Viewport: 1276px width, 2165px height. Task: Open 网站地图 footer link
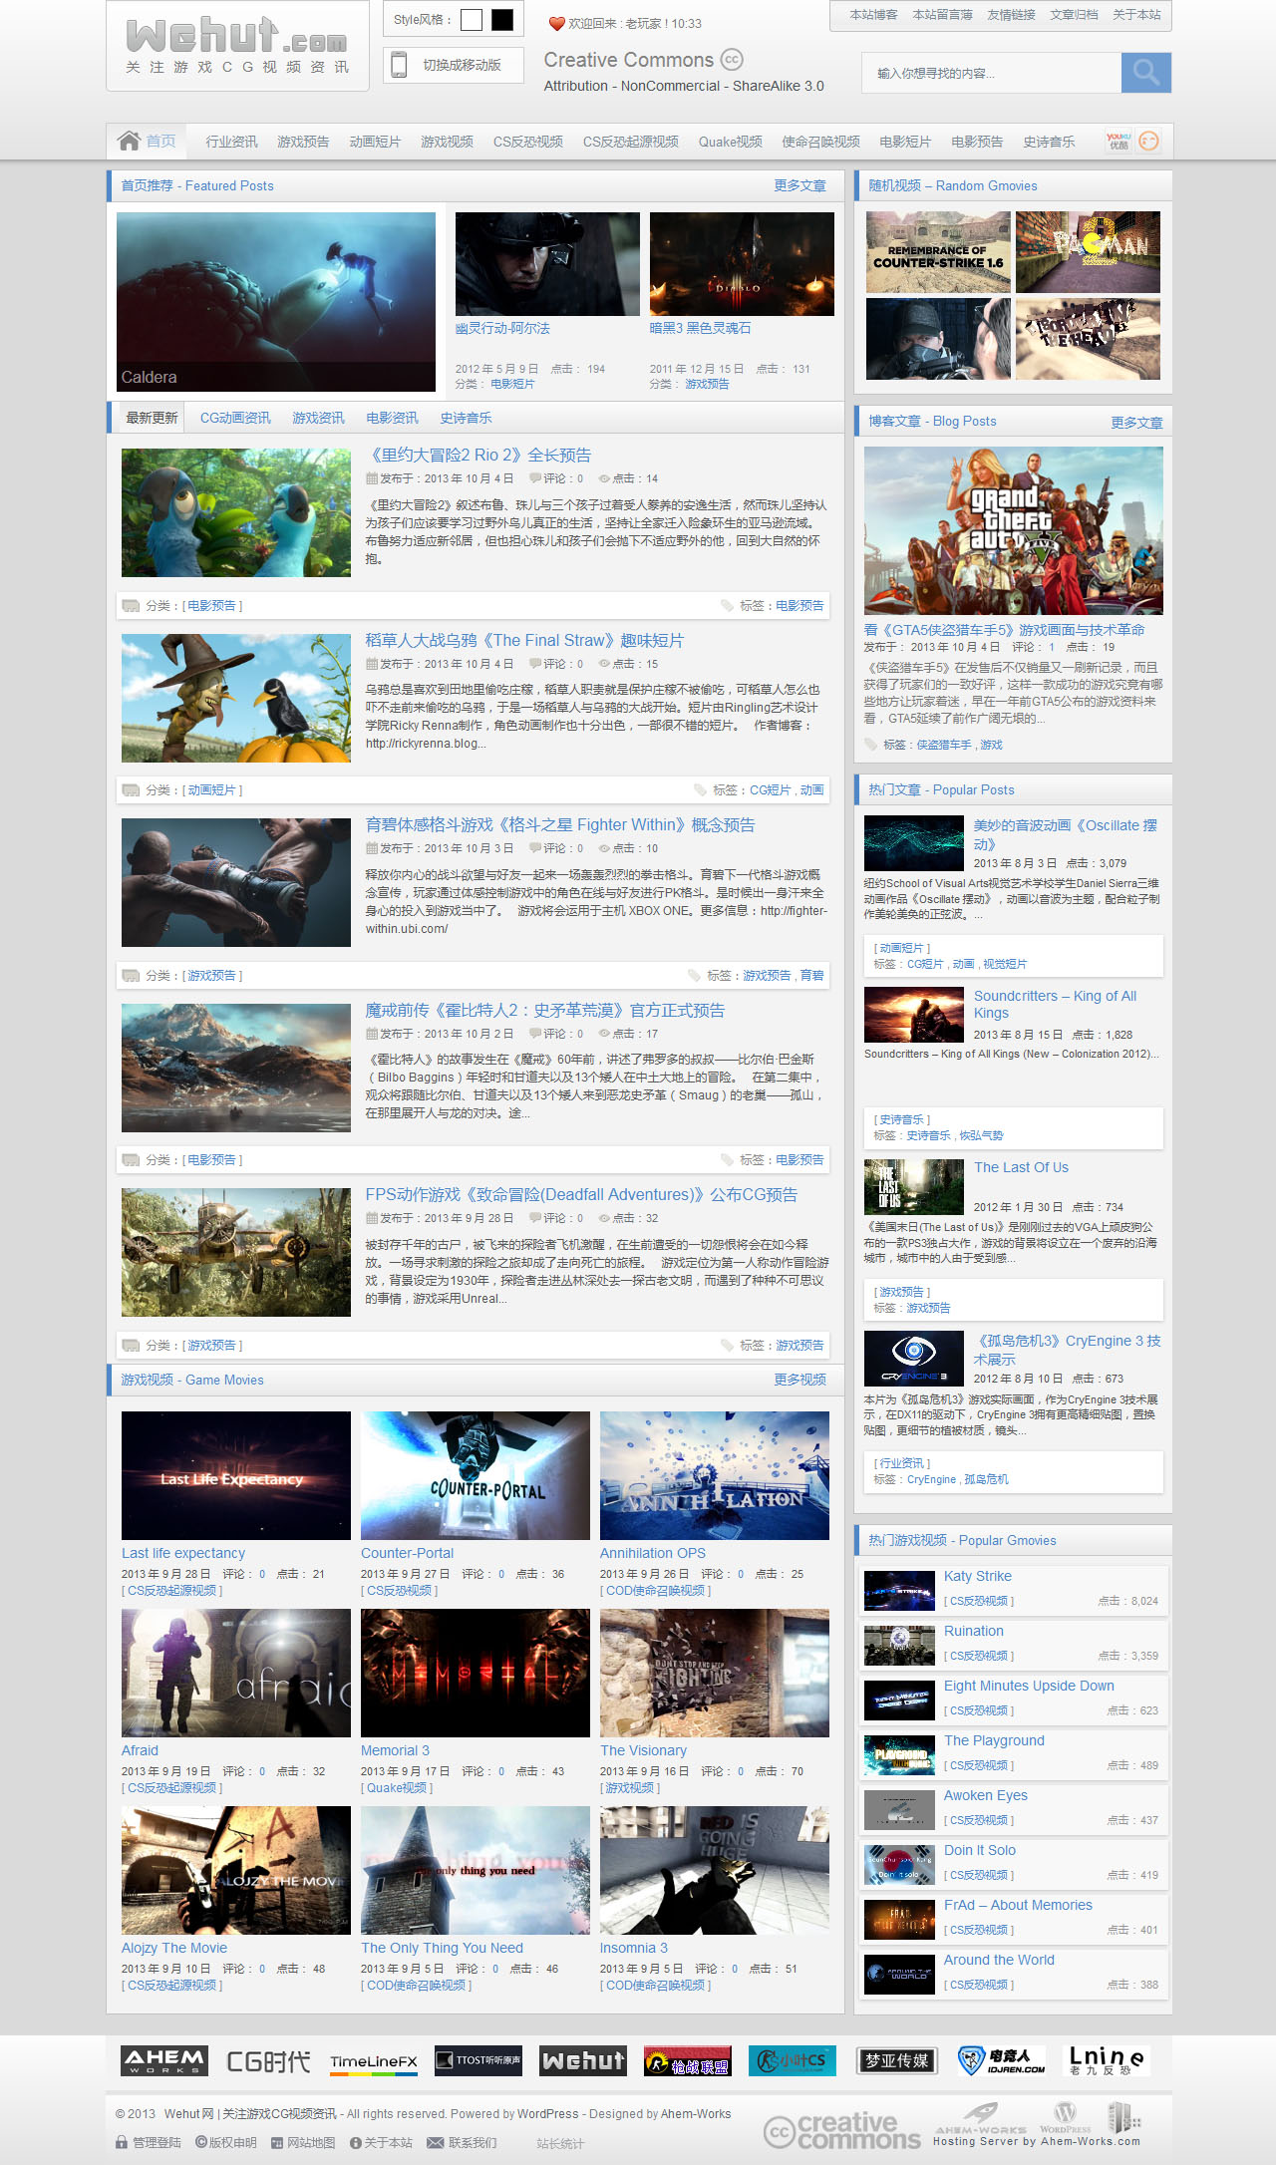click(303, 2142)
